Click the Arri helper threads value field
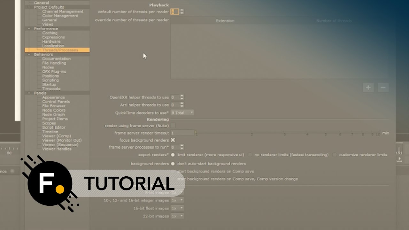409x230 pixels. point(174,105)
